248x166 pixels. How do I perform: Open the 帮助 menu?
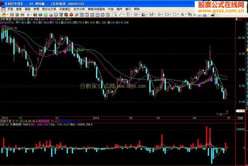tap(137, 9)
